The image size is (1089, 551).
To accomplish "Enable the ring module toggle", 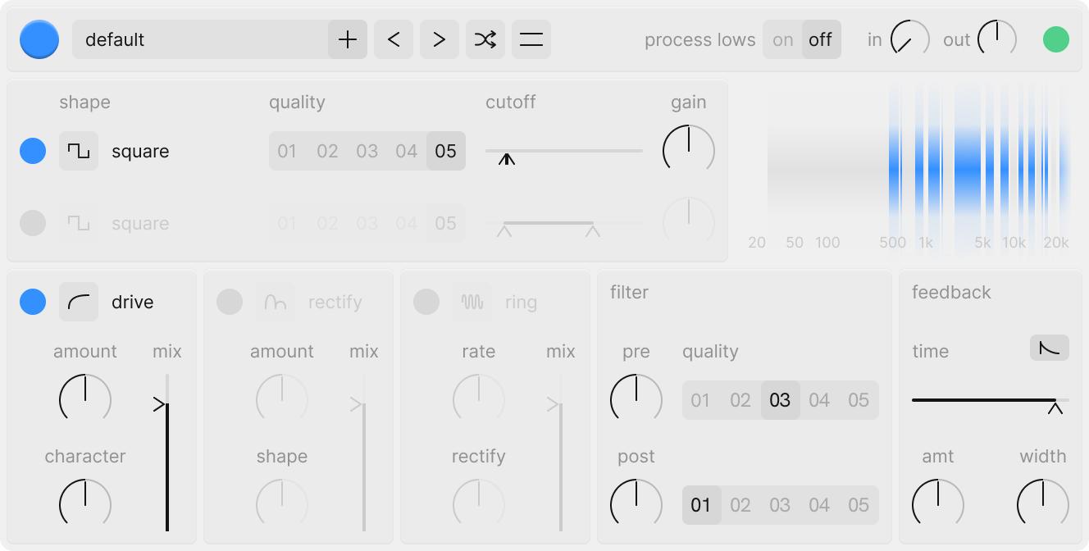I will tap(426, 302).
